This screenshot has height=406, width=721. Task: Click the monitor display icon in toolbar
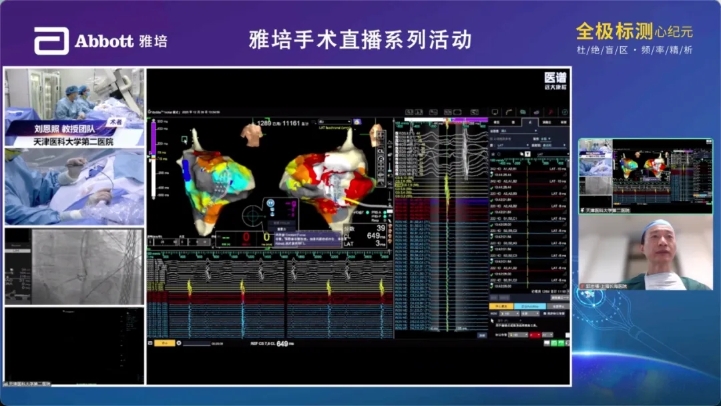pos(495,112)
